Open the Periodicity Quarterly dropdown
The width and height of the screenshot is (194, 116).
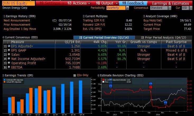click(x=127, y=8)
